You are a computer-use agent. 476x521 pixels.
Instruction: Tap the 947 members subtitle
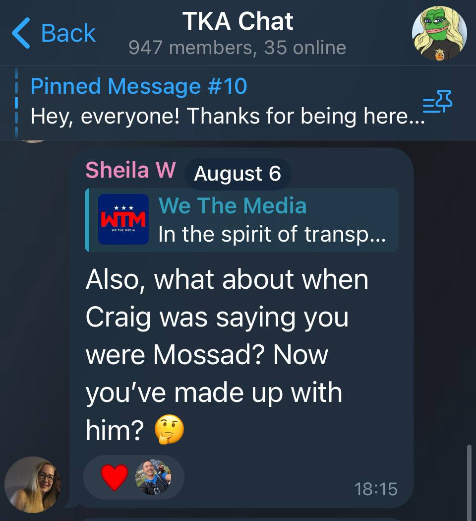coord(238,48)
